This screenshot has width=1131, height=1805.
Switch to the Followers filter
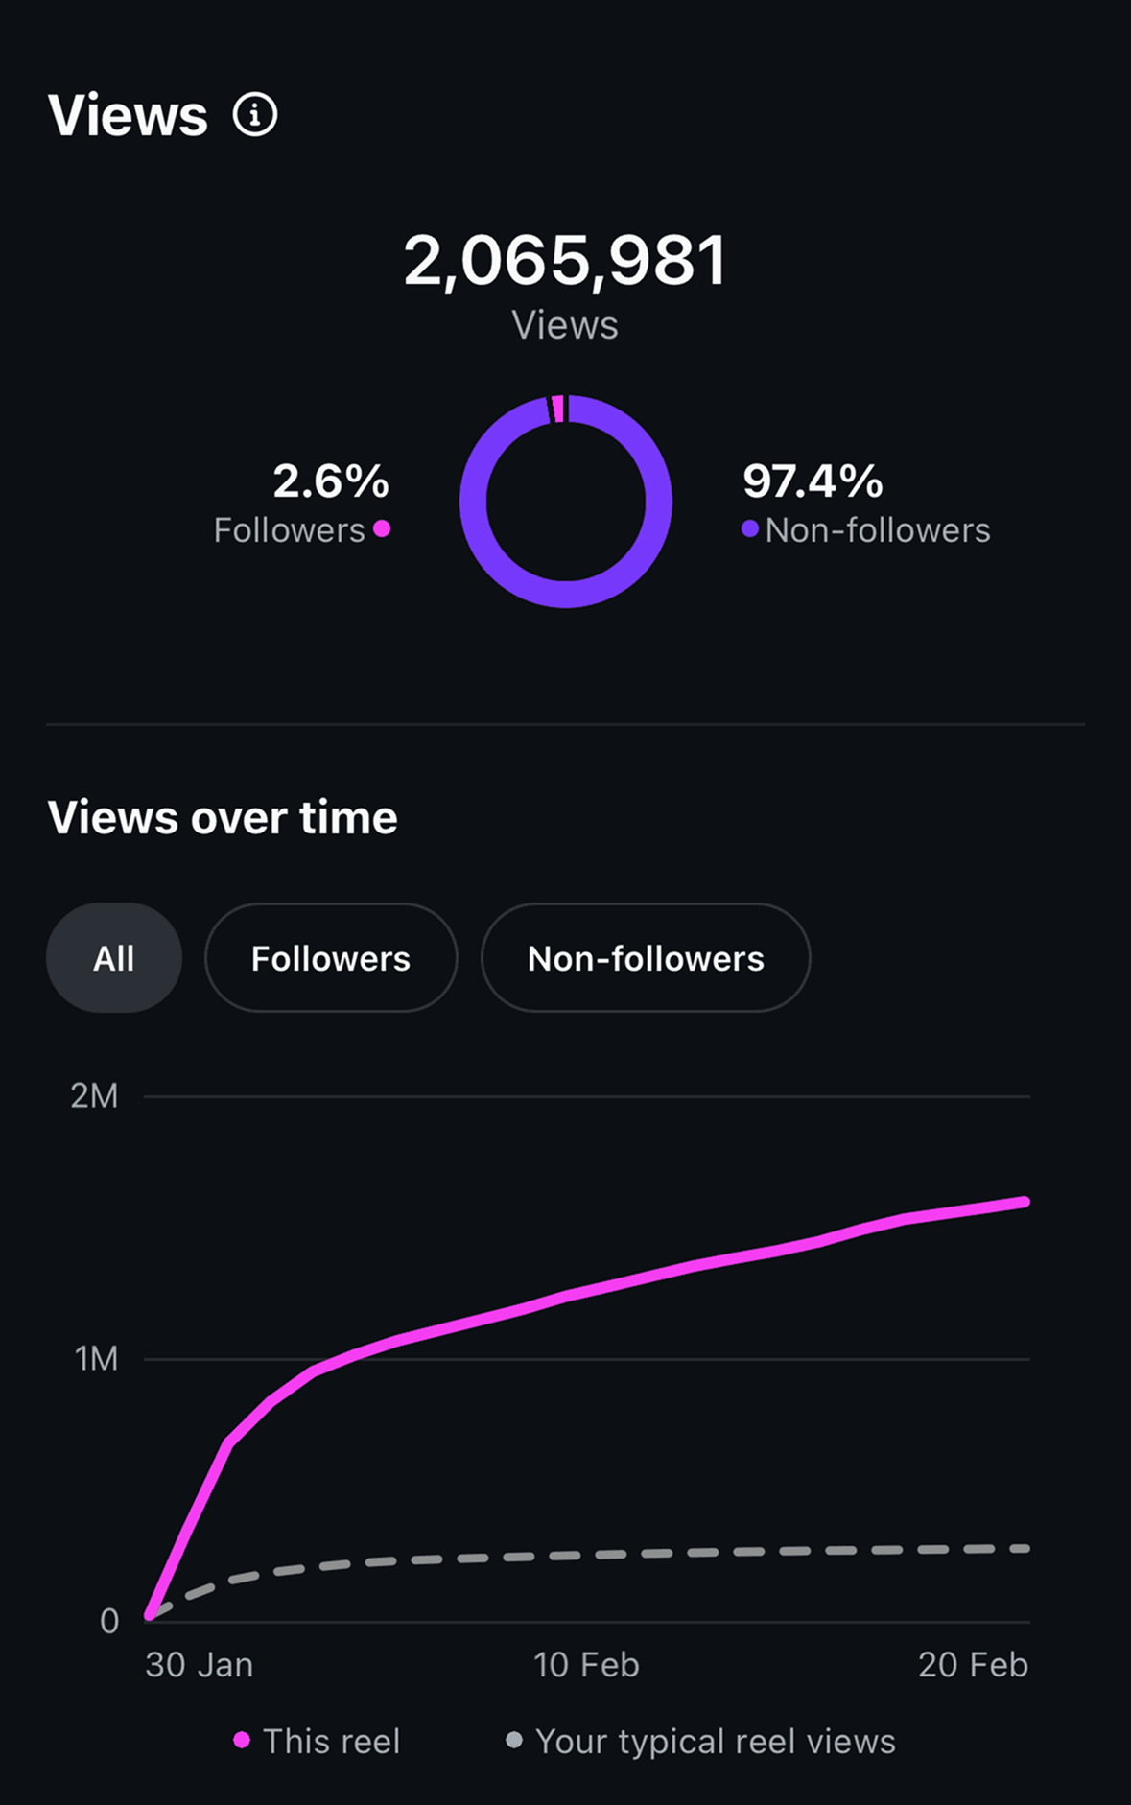click(331, 958)
